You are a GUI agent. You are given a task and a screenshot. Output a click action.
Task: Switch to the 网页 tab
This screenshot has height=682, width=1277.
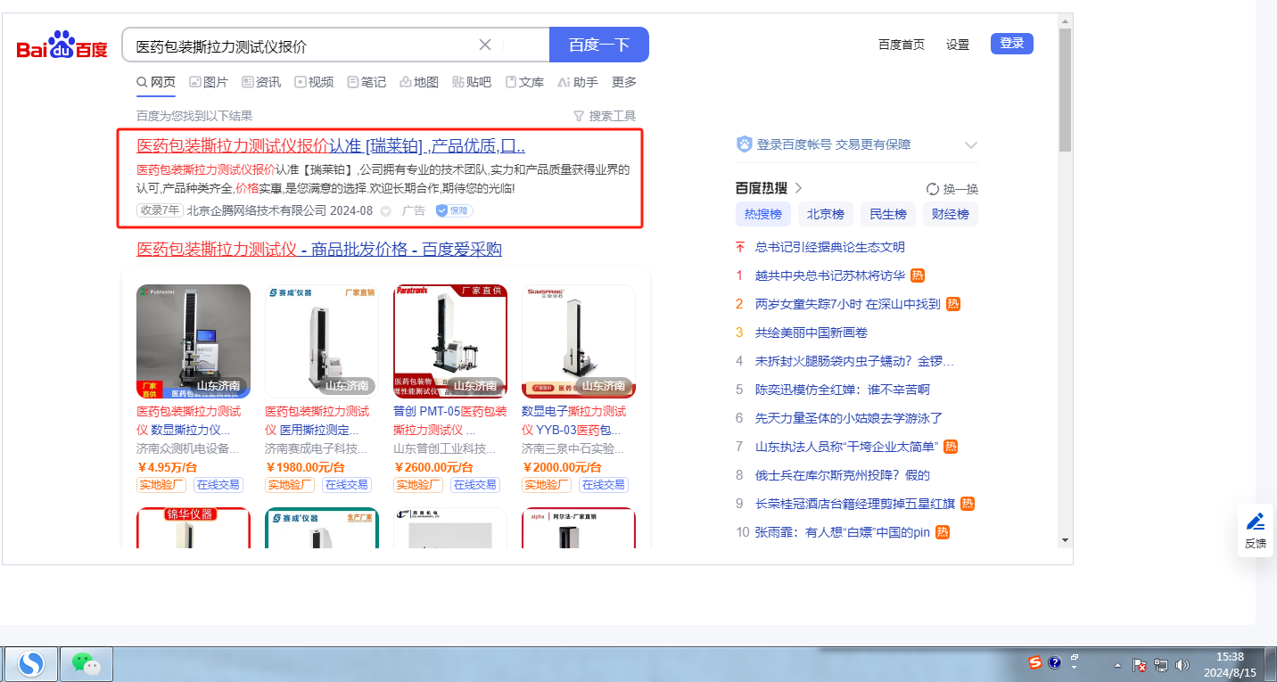coord(156,82)
